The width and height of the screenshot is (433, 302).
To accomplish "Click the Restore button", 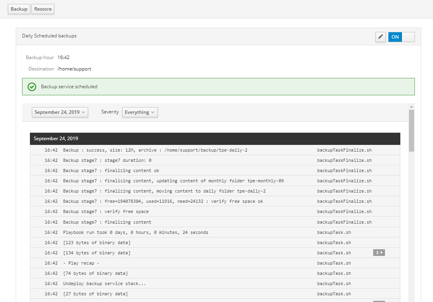I will [x=43, y=9].
